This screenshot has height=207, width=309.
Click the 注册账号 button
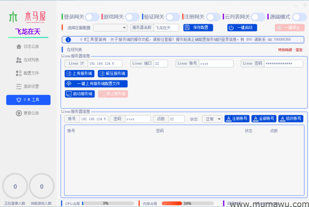[237, 118]
